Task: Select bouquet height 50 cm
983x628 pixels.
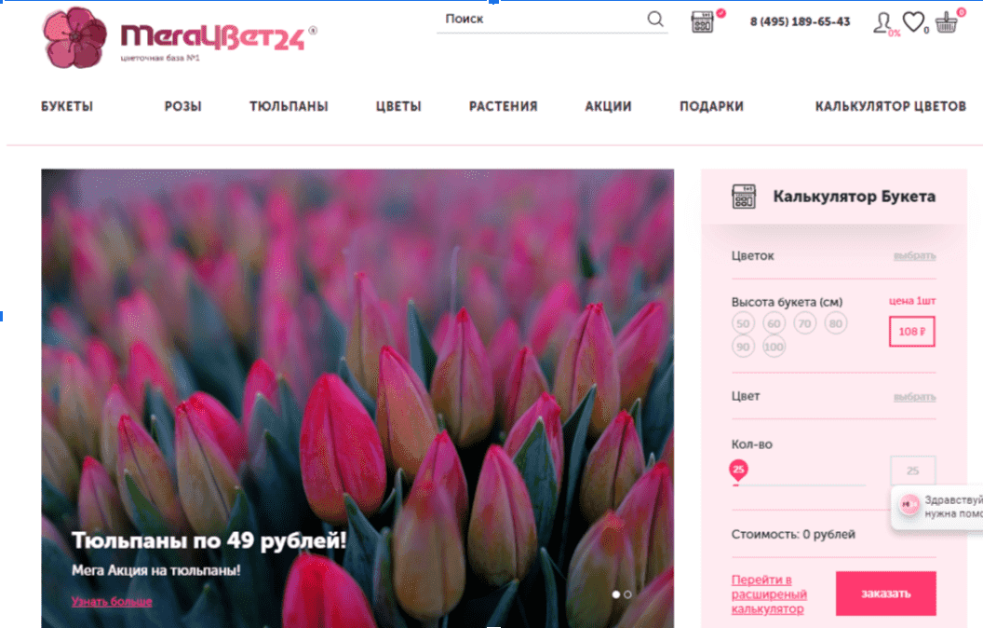Action: tap(743, 323)
